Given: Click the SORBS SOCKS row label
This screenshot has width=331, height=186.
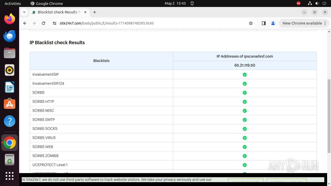Looking at the screenshot, I should (x=45, y=129).
